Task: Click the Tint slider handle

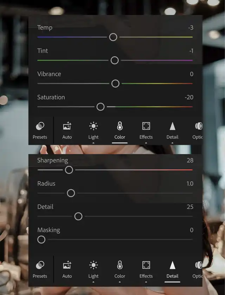Action: 115,60
